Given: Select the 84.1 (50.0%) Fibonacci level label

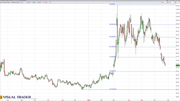Looking at the screenshot, I should (112, 46).
